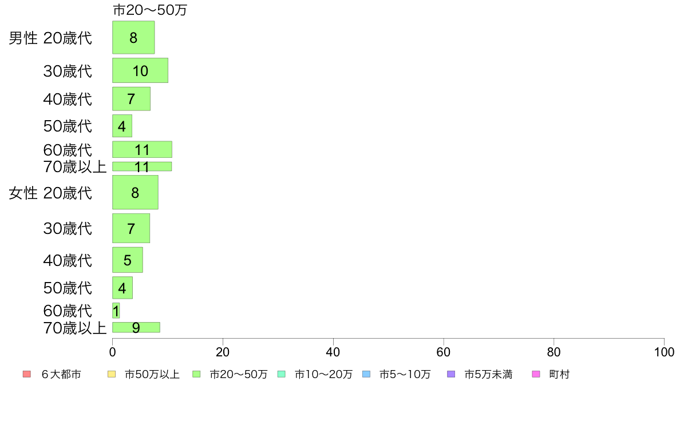Click the 100 tick label on axis

pos(664,352)
